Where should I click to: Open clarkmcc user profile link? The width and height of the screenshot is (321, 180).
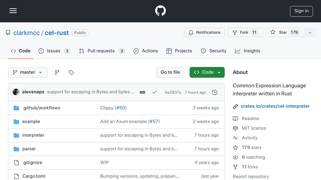tap(26, 33)
